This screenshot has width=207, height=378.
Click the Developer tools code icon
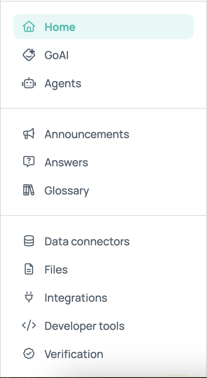pos(29,326)
